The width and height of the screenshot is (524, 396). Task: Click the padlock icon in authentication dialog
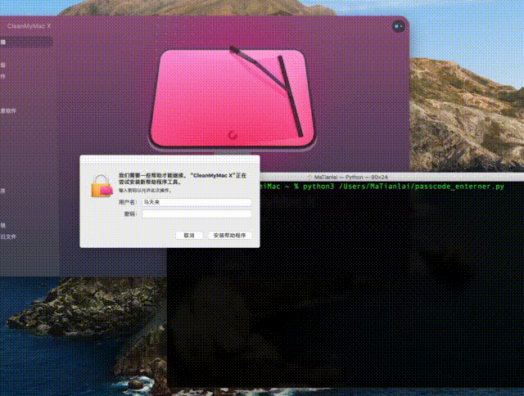click(102, 186)
